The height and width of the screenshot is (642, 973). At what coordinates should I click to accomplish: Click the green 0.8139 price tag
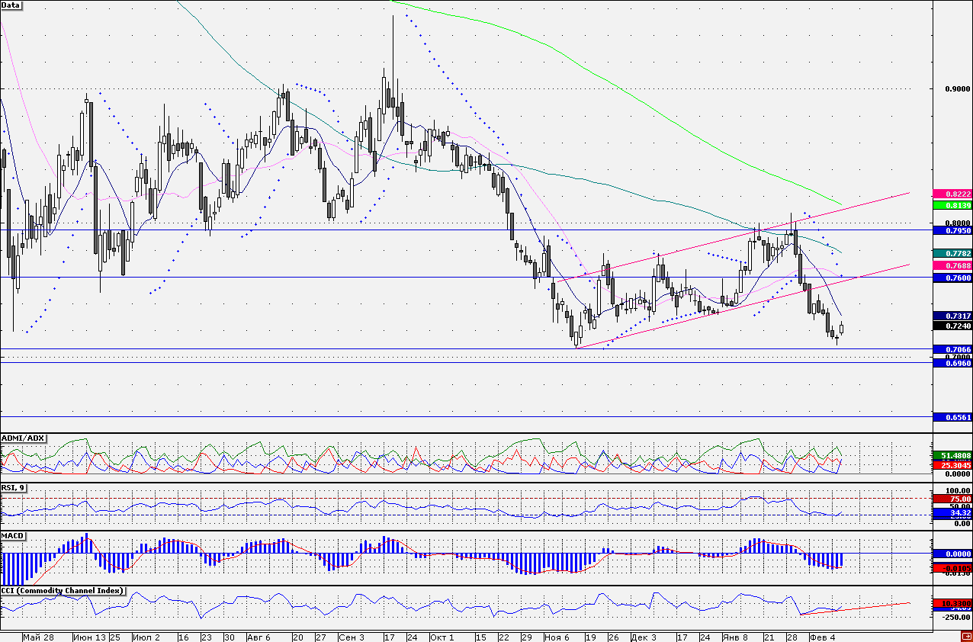pos(952,205)
